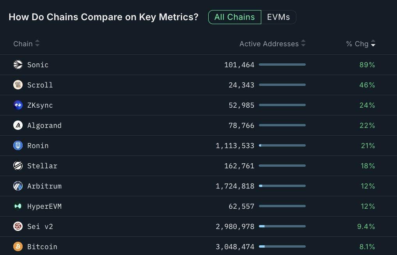Image resolution: width=397 pixels, height=255 pixels.
Task: Click the Sonic chain logo icon
Action: point(18,65)
